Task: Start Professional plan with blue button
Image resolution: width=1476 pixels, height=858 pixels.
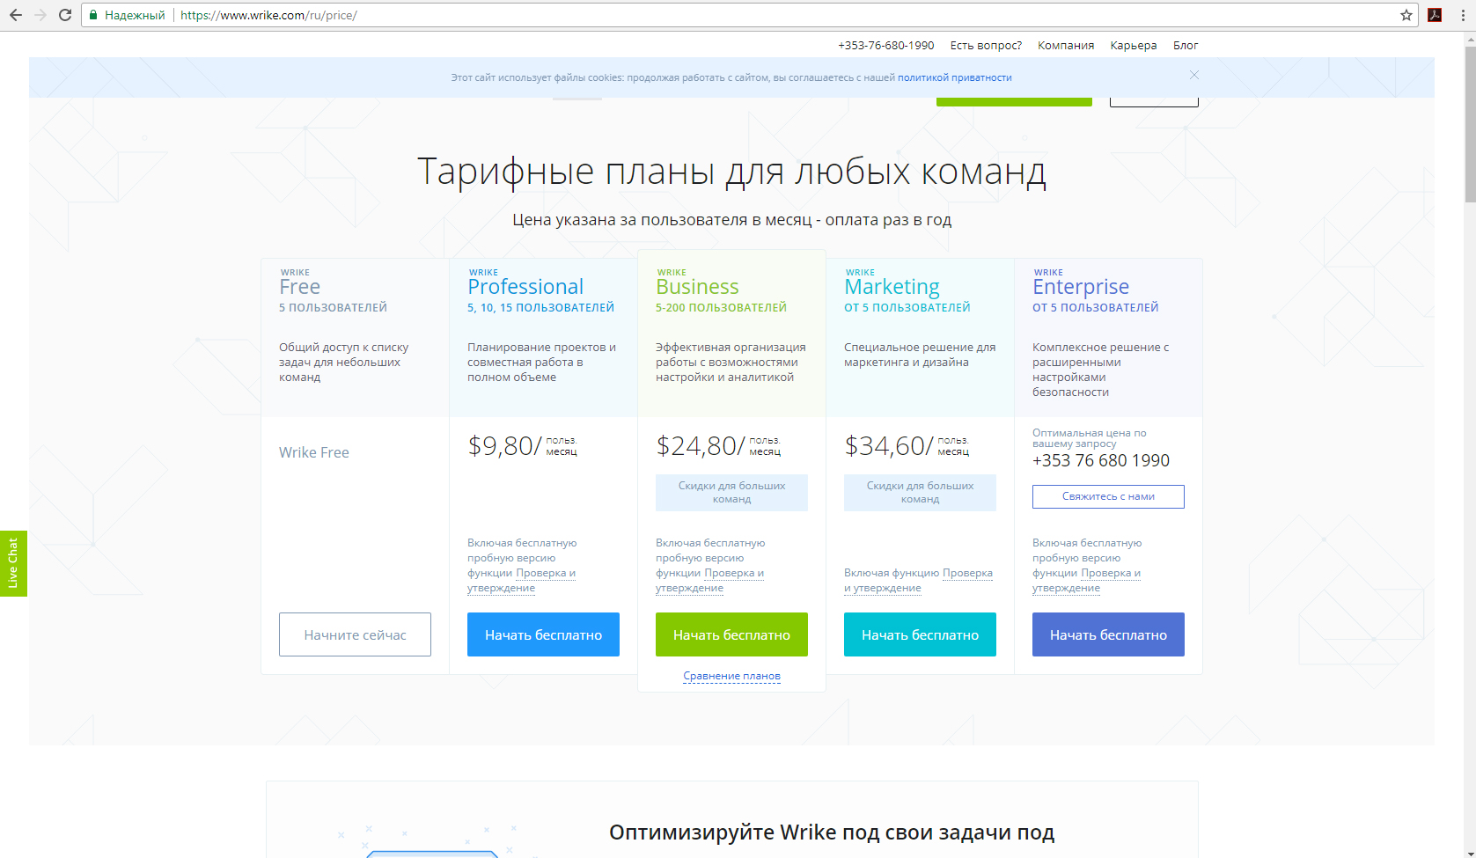Action: pos(543,634)
